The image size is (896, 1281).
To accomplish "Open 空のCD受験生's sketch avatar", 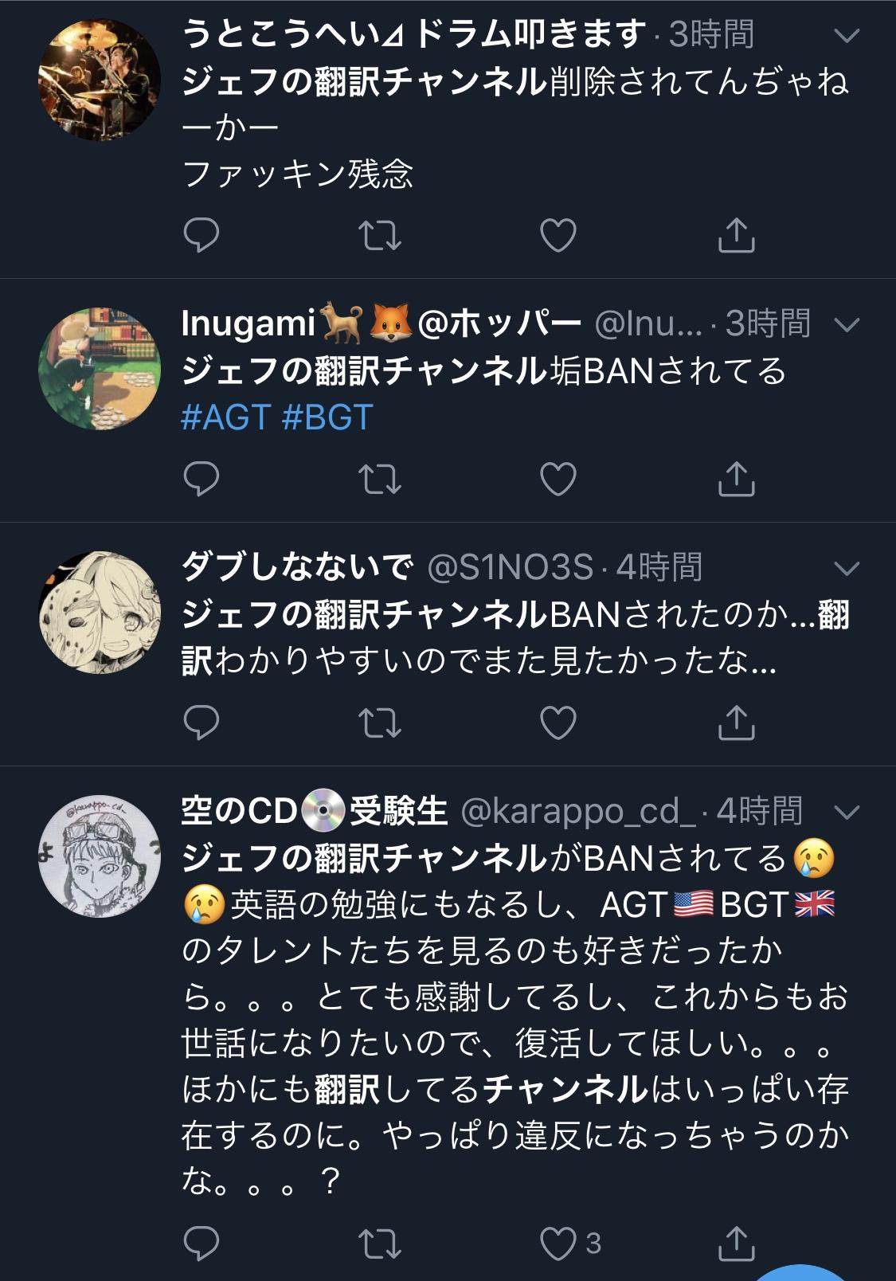I will pyautogui.click(x=100, y=856).
